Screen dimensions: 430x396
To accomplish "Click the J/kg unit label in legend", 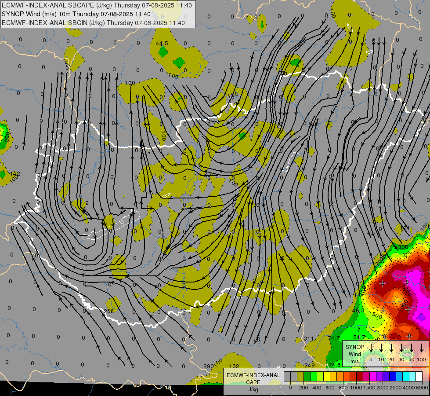I will pos(253,389).
